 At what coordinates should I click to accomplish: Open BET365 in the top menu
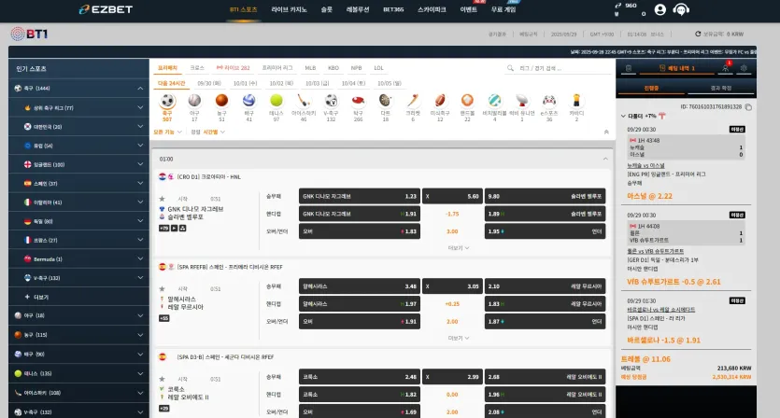point(393,9)
